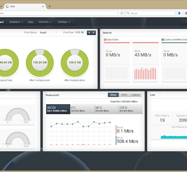Viewport: 187px width, 172px height.
Task: Open a new browser tab
Action: coord(50,6)
